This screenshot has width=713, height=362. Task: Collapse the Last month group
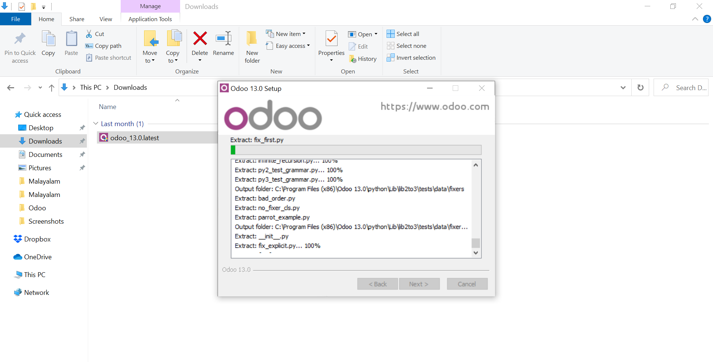pos(96,124)
